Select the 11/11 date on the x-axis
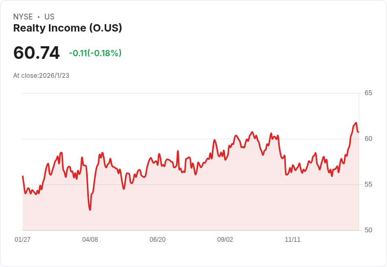Viewport: 387px width, 267px height. point(292,240)
